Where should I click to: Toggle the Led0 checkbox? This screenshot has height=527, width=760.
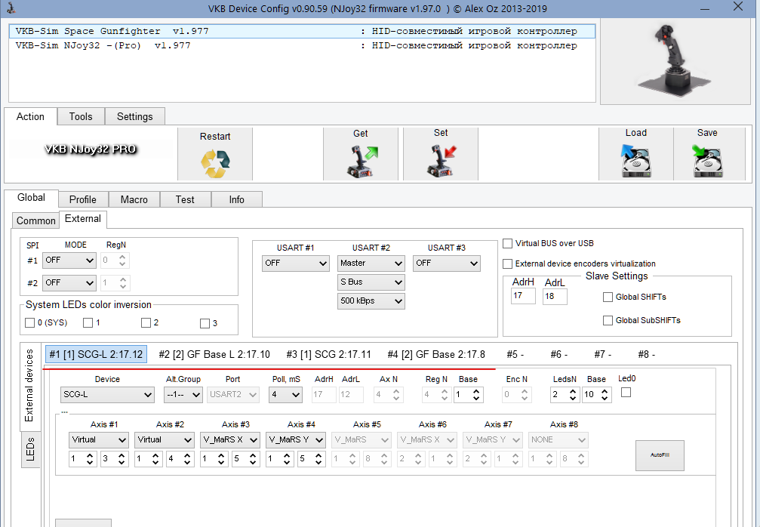click(626, 392)
